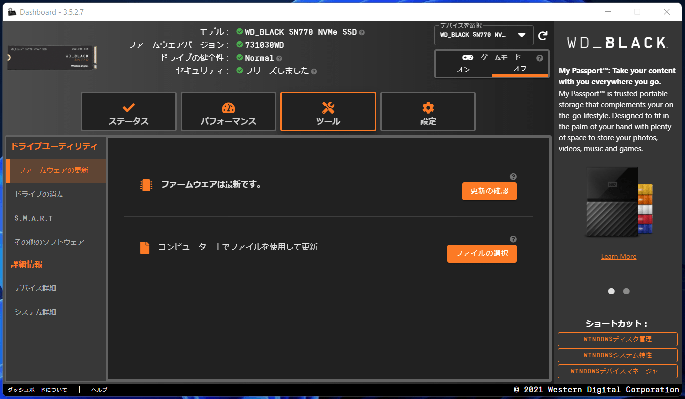Click the SN770 SSD drive image
Screen dimensions: 685x399
click(x=52, y=58)
